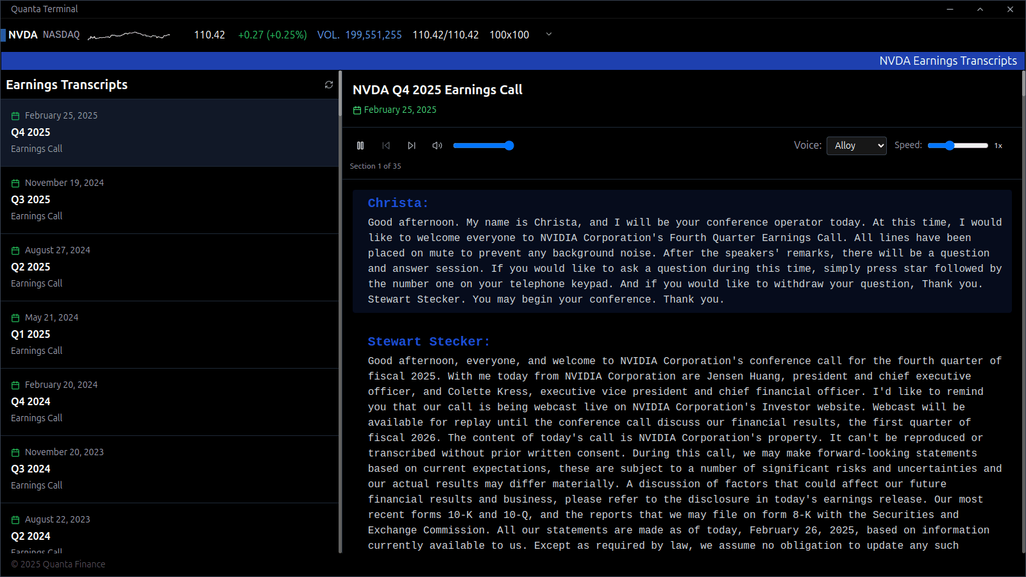Click the last price 110.42
Viewport: 1026px width, 577px height.
(x=210, y=35)
